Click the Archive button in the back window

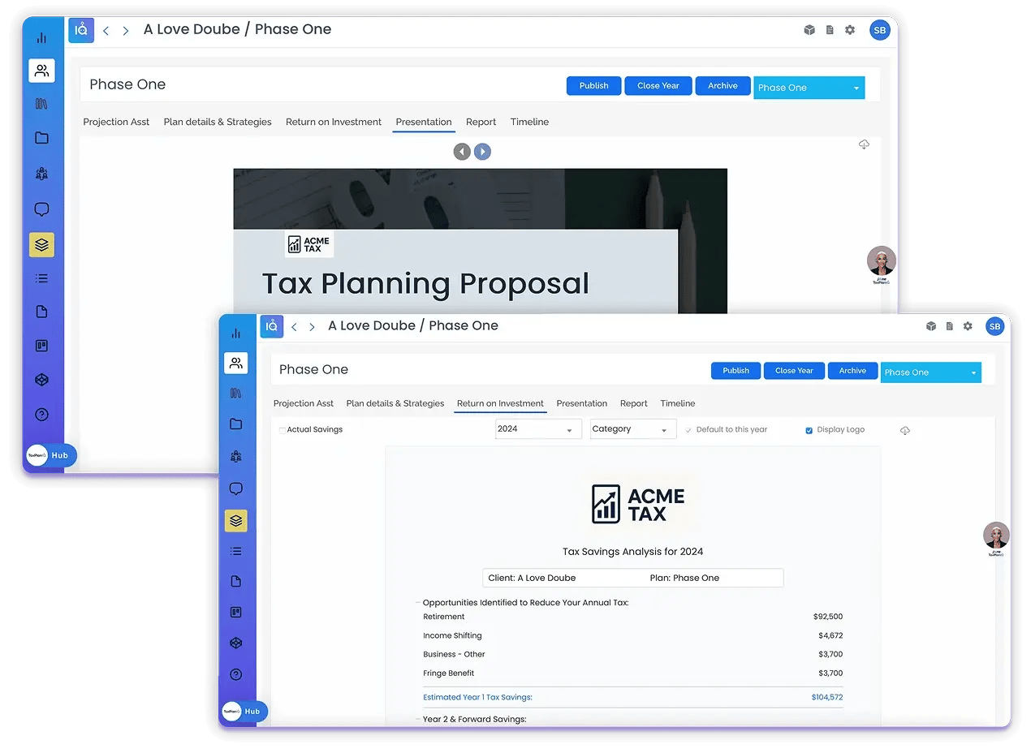pos(723,86)
